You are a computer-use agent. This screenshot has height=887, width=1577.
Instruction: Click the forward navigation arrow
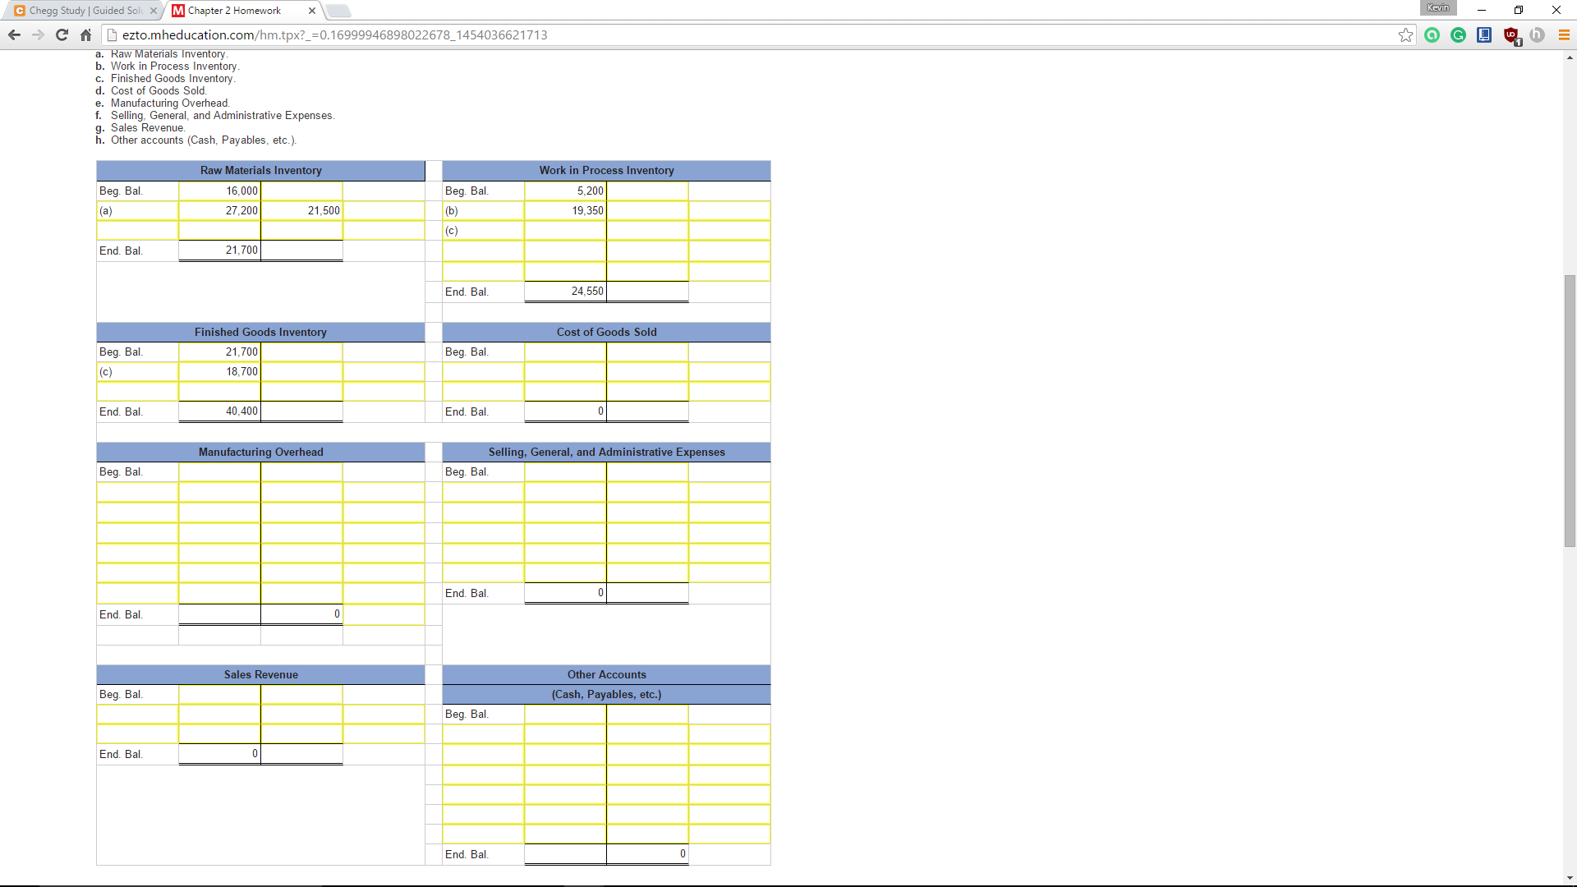[38, 34]
